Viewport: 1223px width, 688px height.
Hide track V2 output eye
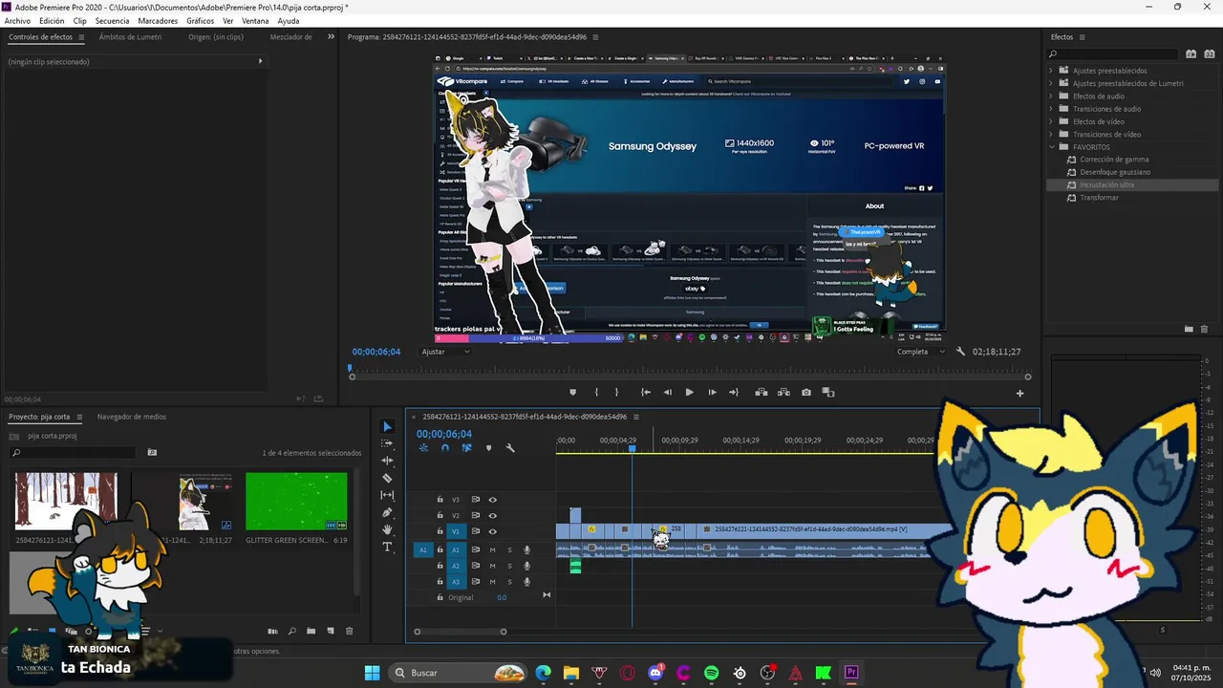pos(493,515)
